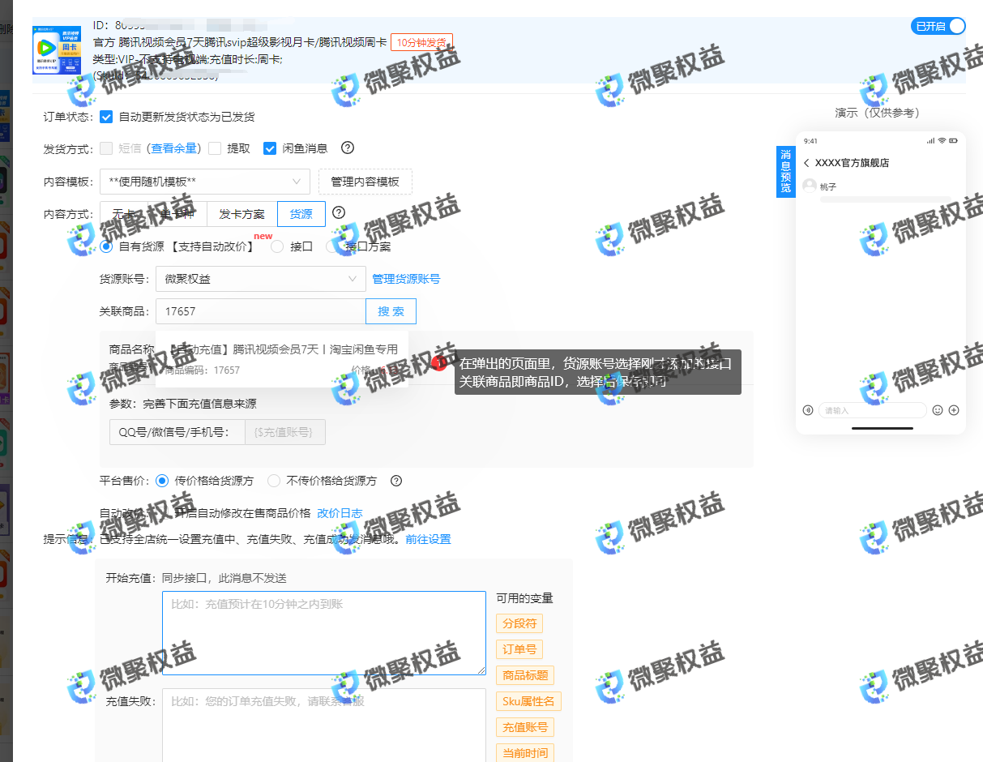Follow the 前往设置 link

point(428,539)
